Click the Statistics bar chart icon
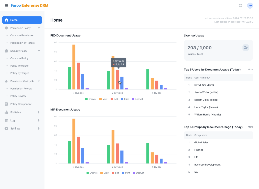The height and width of the screenshot is (189, 259). click(x=6, y=112)
